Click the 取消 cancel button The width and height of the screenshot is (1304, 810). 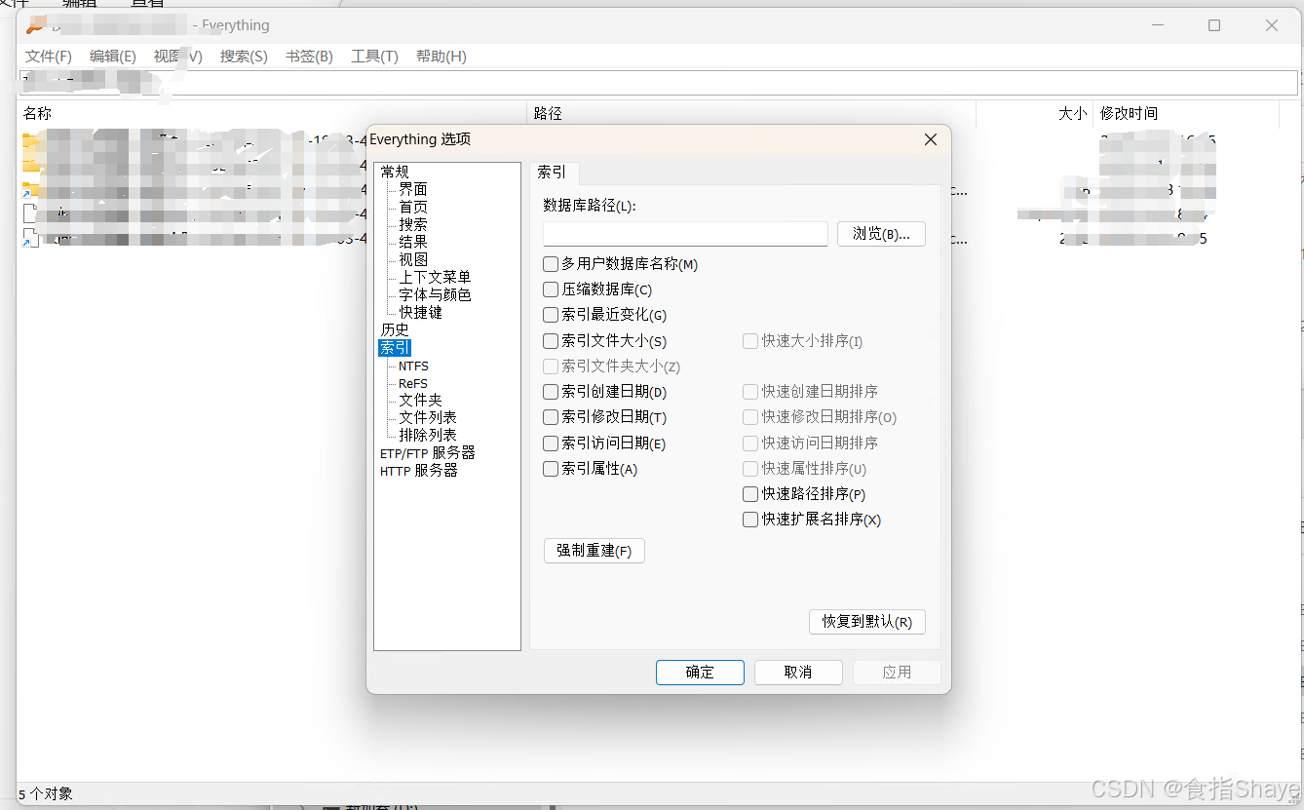point(798,673)
